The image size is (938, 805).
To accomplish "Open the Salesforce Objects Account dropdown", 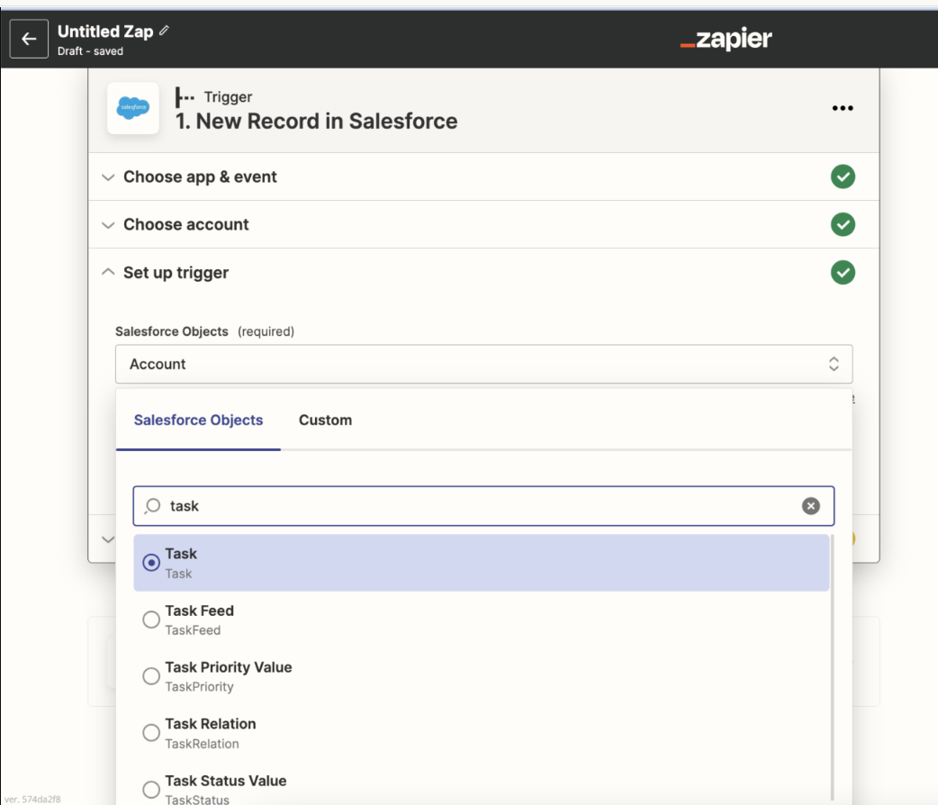I will [483, 364].
